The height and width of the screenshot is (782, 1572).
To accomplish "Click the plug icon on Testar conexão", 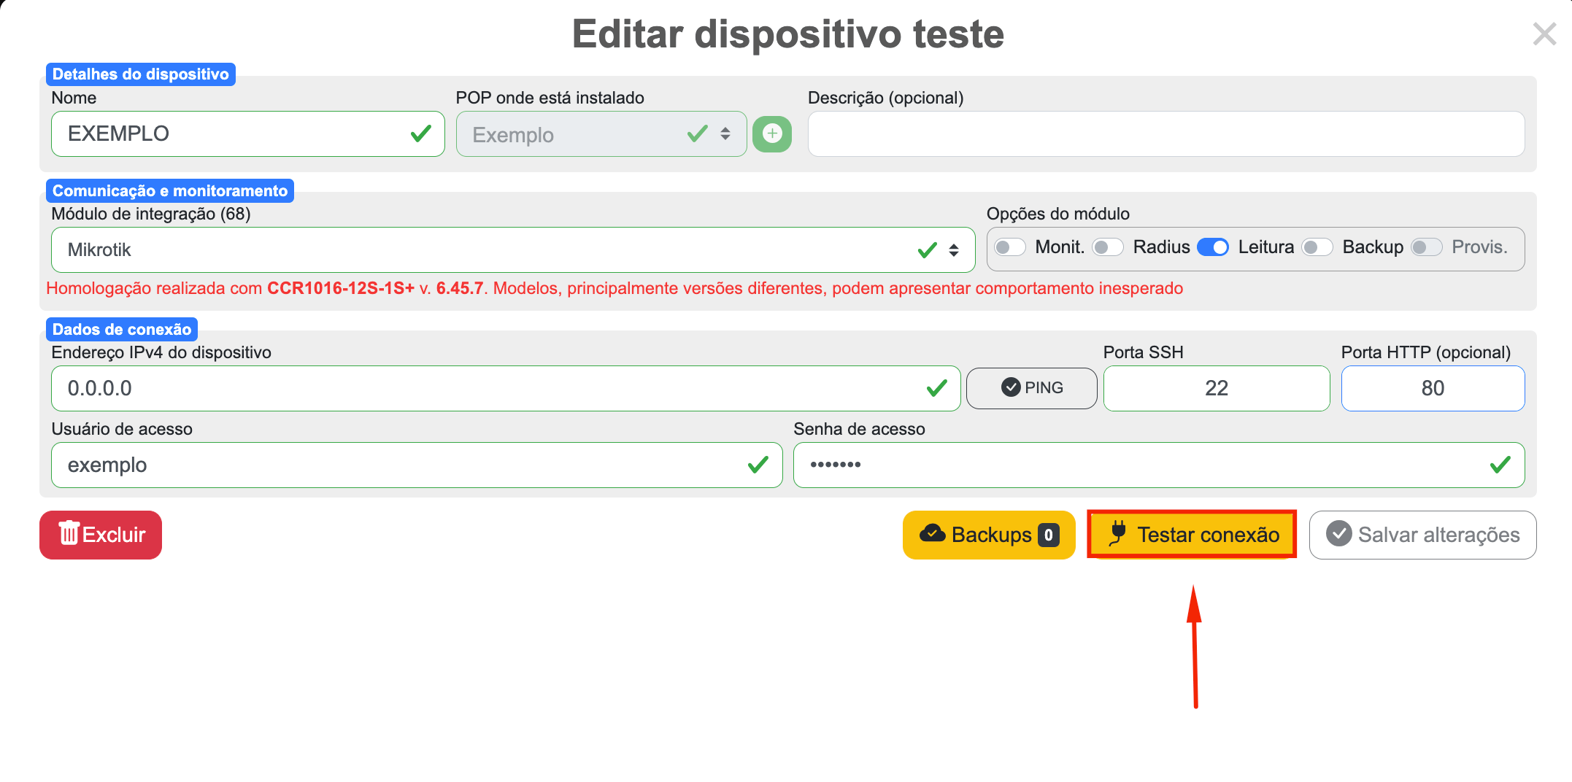I will click(1117, 535).
